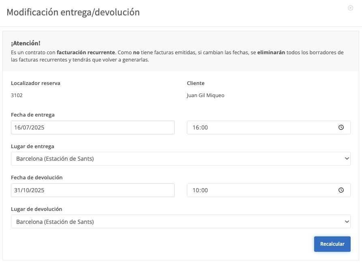
Task: Click the Cliente label
Action: pyautogui.click(x=196, y=83)
